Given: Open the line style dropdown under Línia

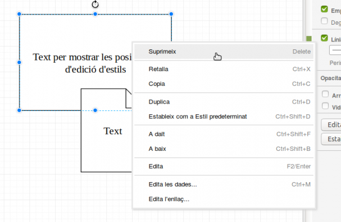Looking at the screenshot, I should point(335,50).
